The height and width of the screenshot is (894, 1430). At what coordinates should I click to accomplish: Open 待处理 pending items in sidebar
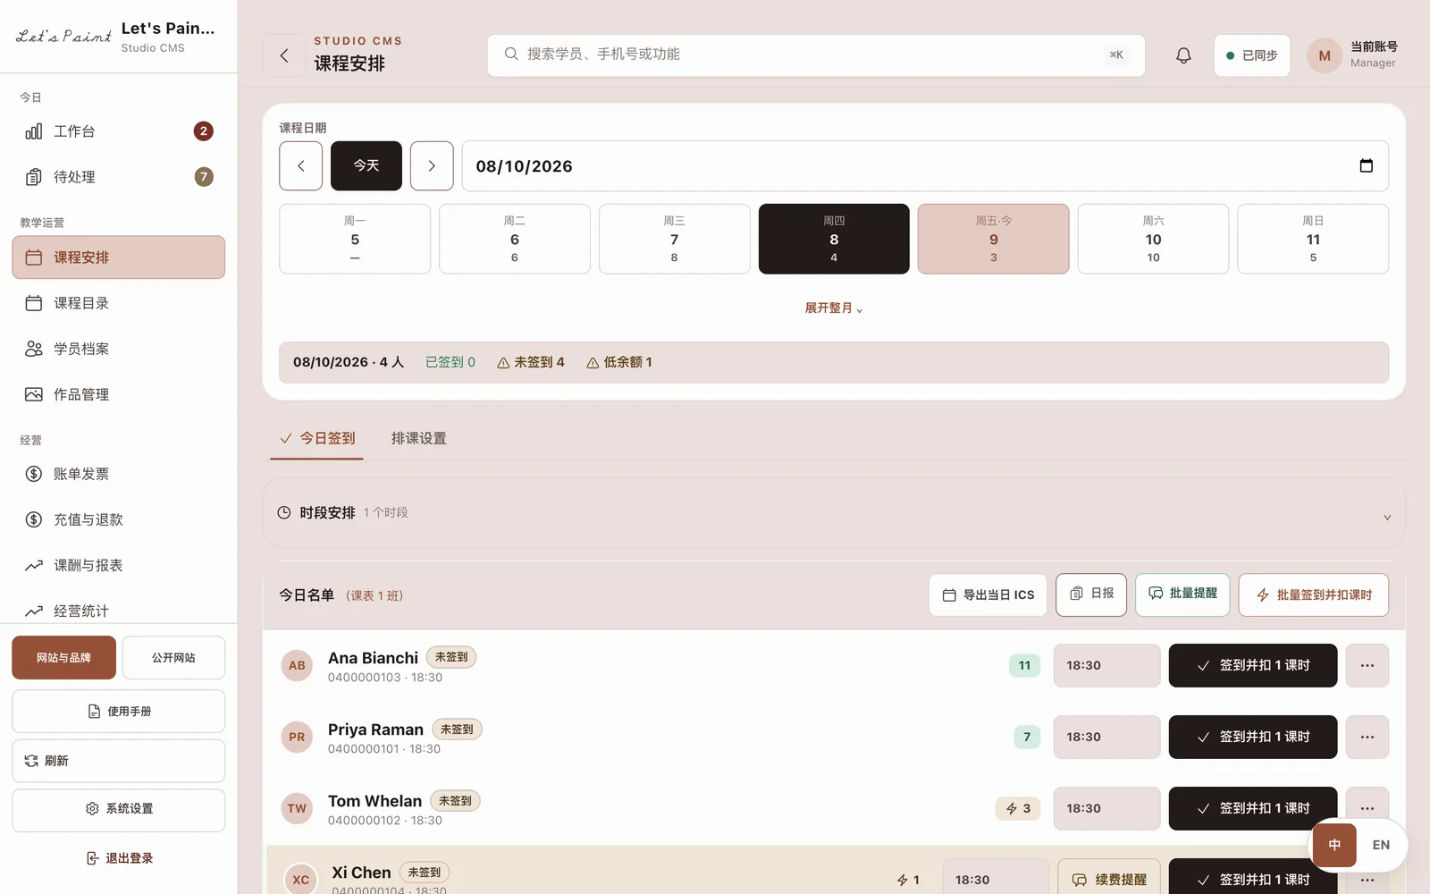119,177
